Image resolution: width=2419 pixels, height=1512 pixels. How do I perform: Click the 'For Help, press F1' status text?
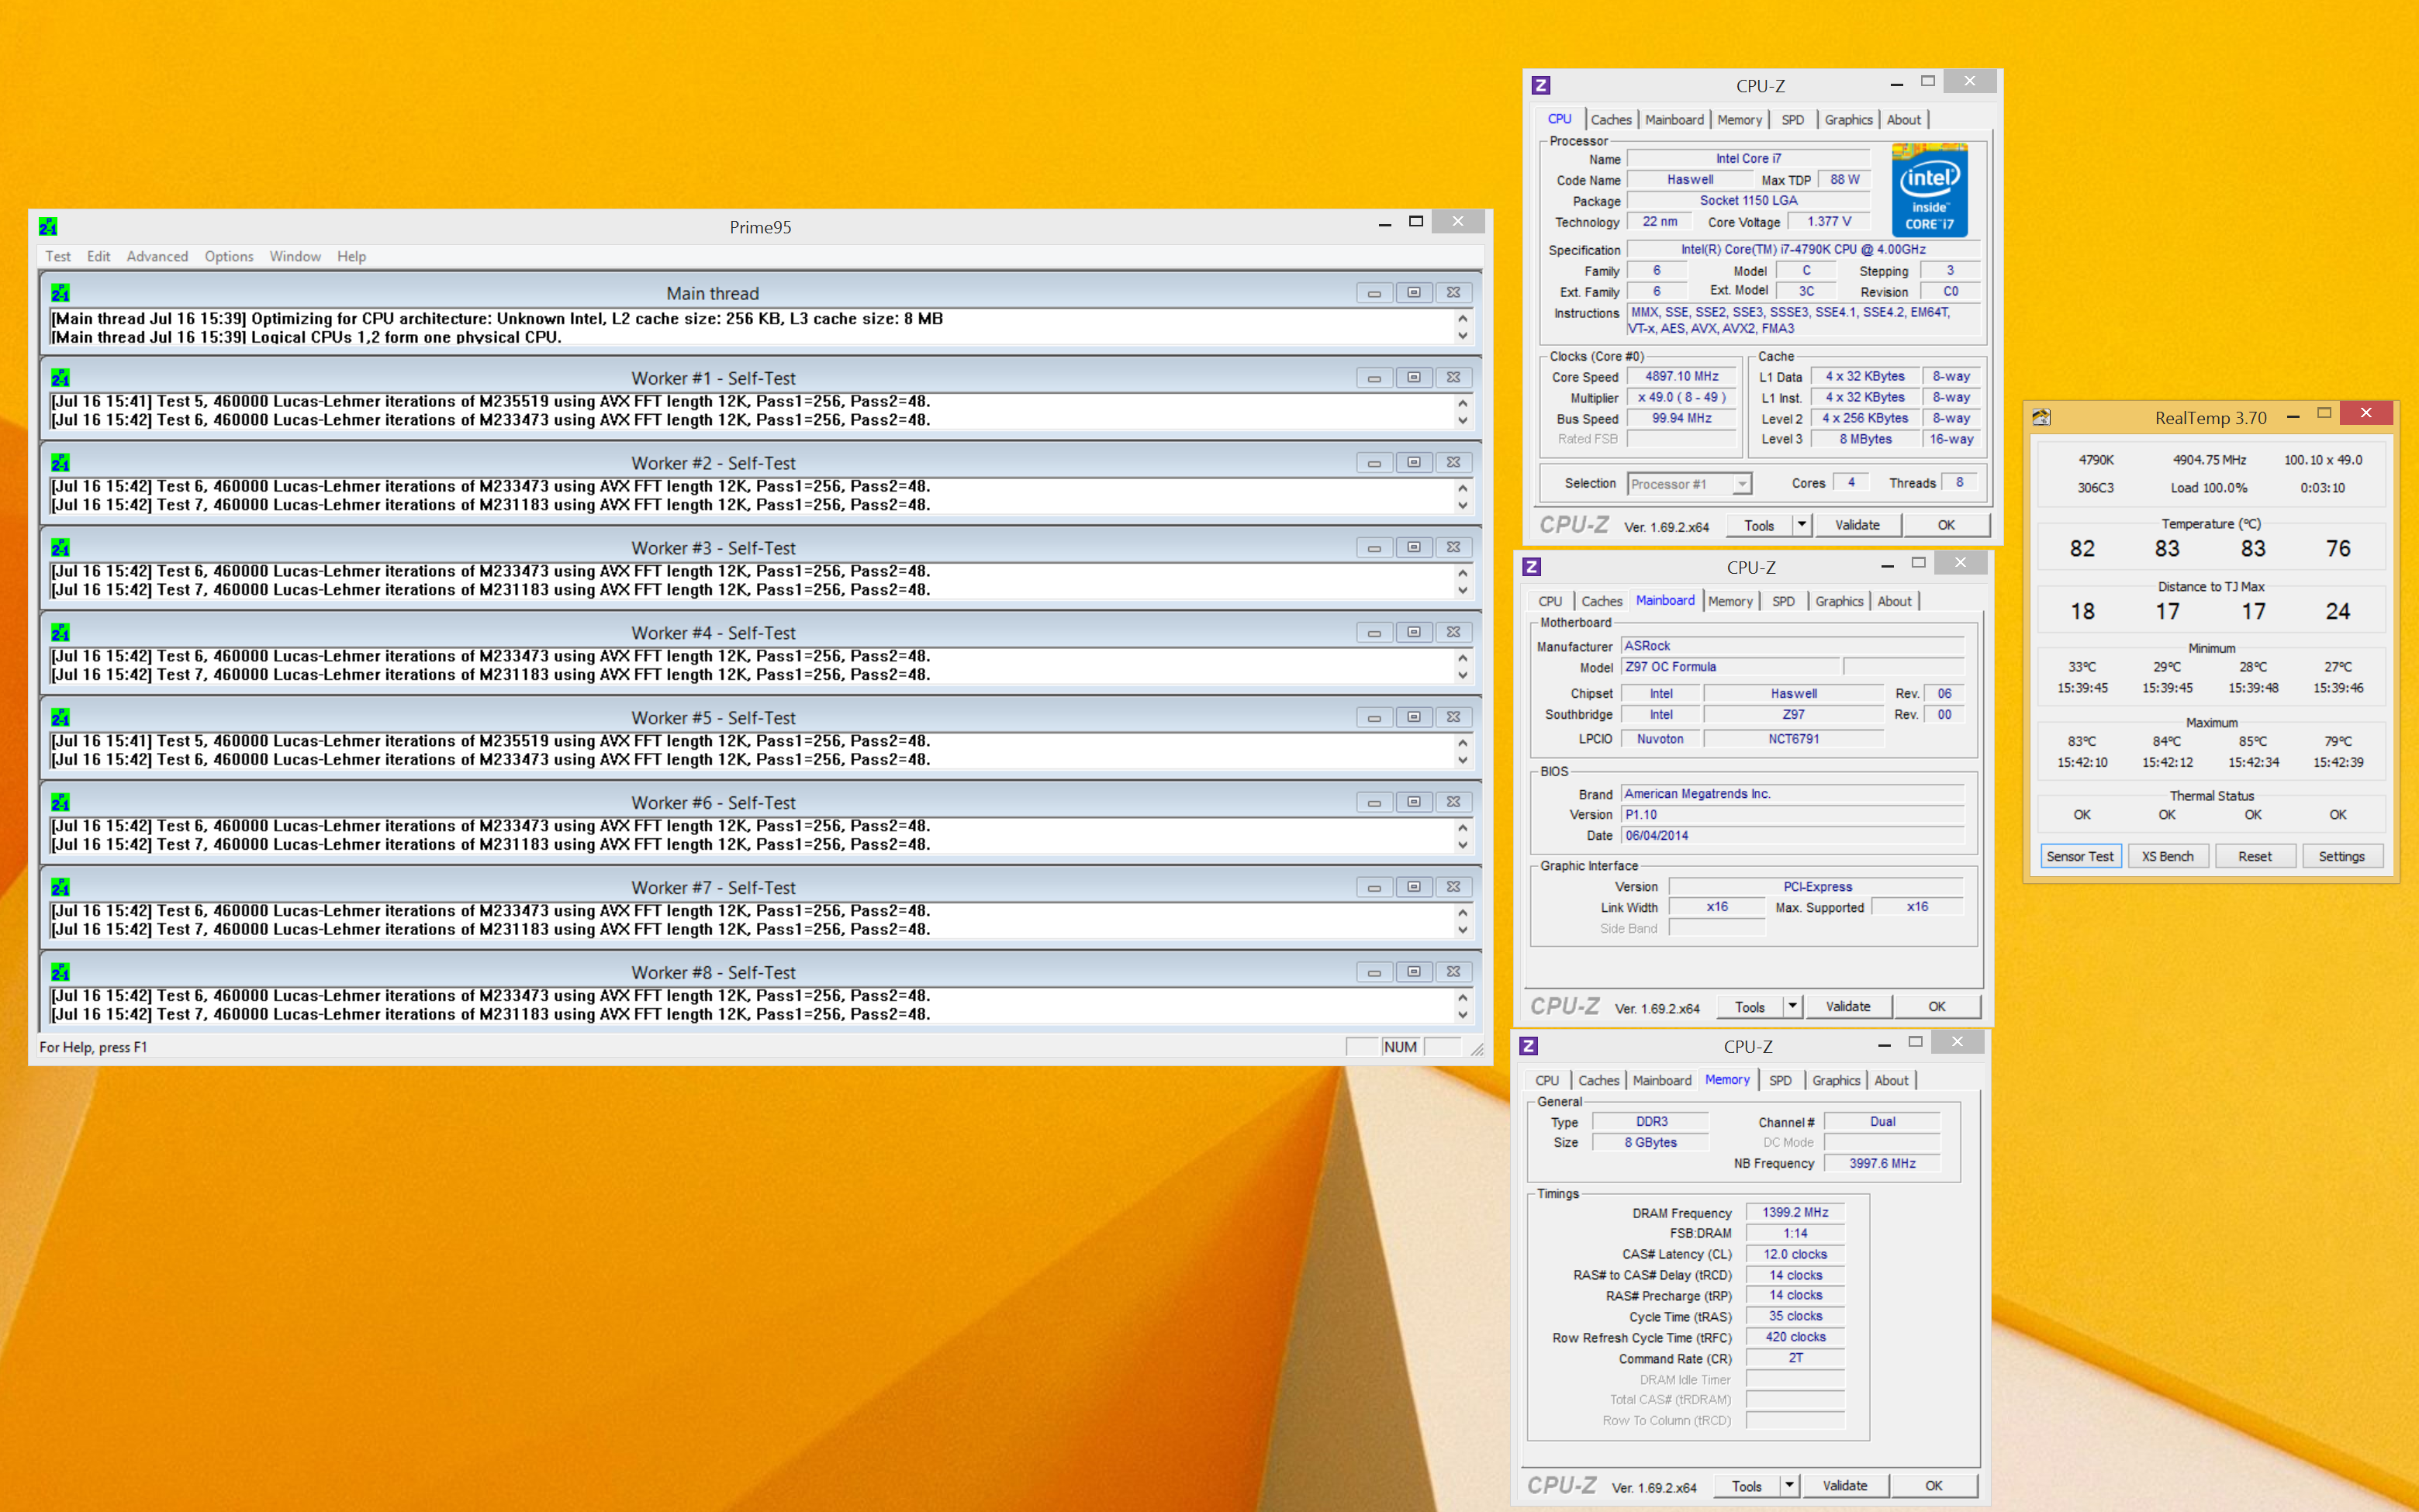[x=93, y=1047]
